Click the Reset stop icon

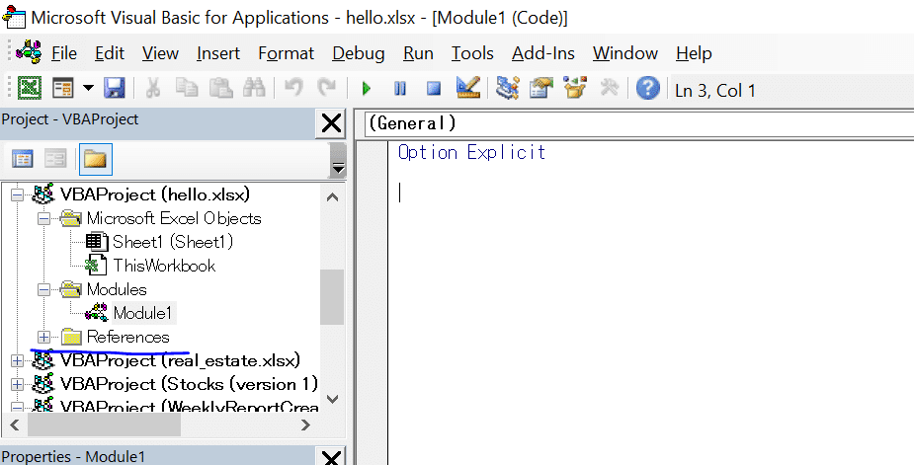pos(434,89)
